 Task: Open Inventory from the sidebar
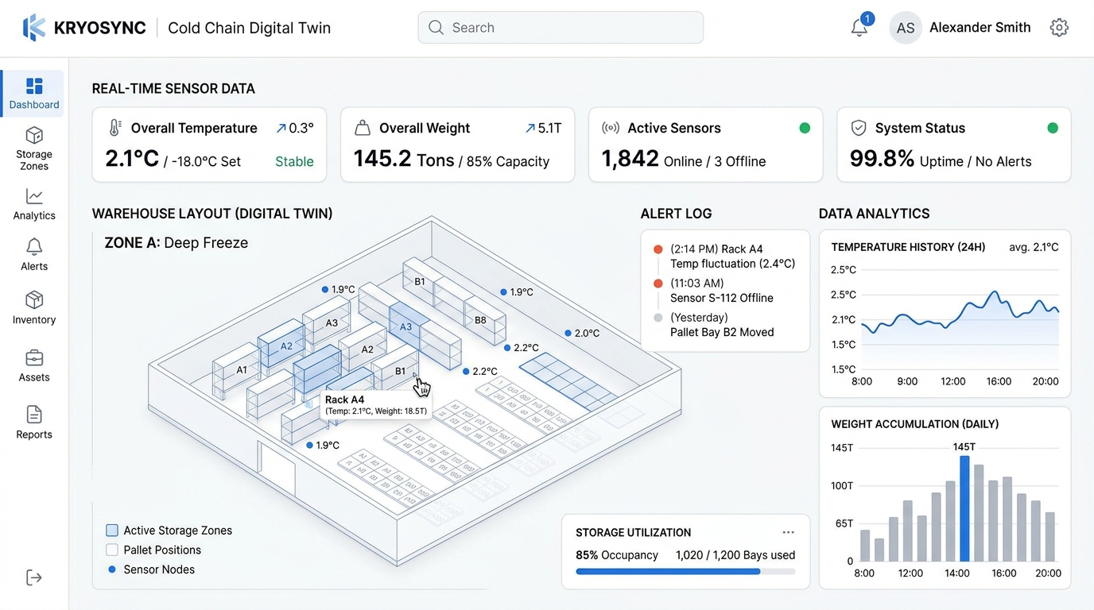click(x=34, y=308)
